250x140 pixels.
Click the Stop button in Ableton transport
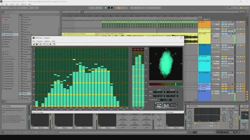109,8
